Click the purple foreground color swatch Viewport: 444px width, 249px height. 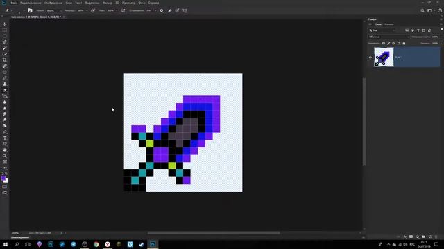click(3, 178)
